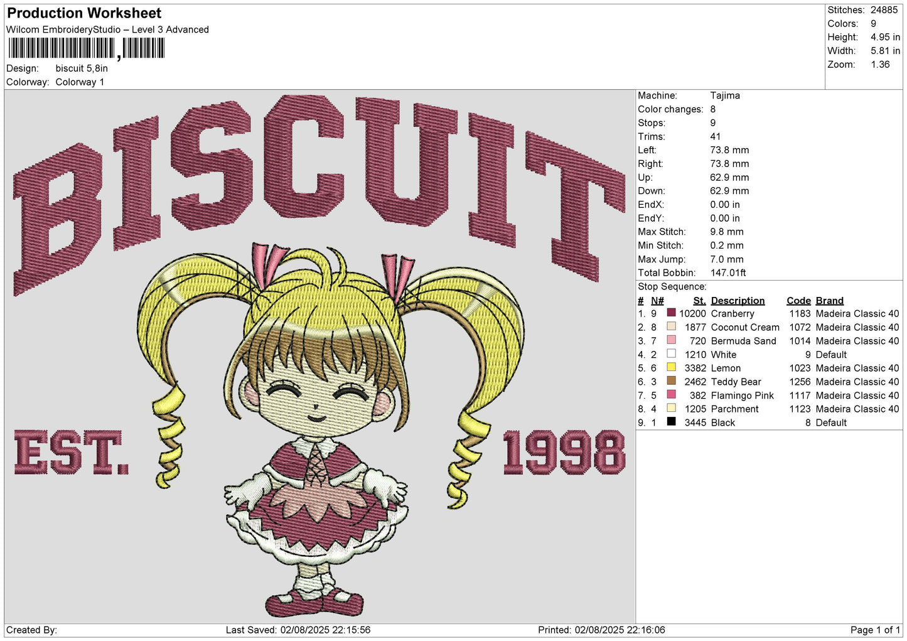Click code 1014 in Bermuda Sand row
This screenshot has height=641, width=907.
click(x=800, y=341)
